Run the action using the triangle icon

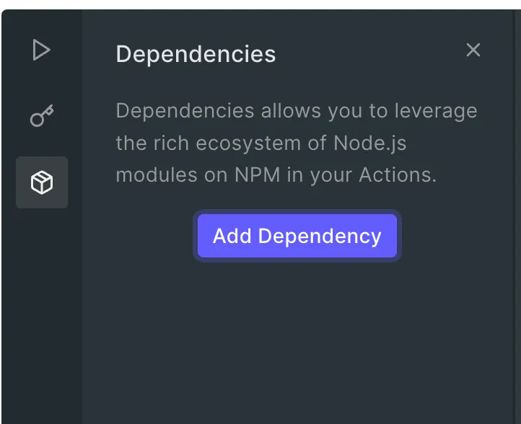pyautogui.click(x=42, y=50)
